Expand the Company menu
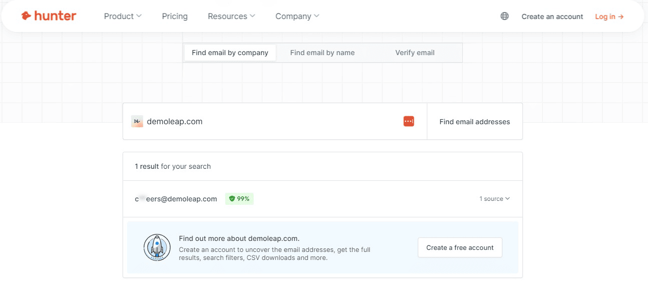Viewport: 648px width, 286px height. coord(297,16)
